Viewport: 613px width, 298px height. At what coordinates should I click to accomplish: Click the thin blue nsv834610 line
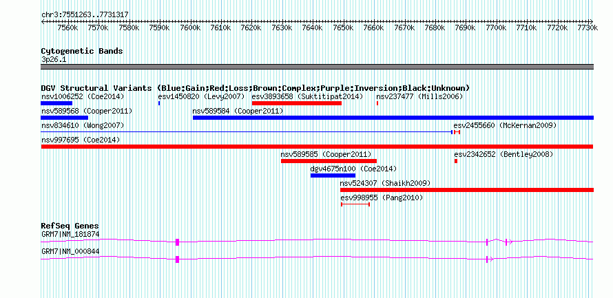[247, 132]
